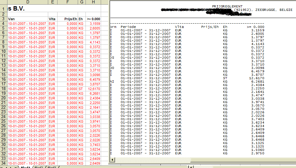Click the 'Prijs/Eh' column heading in report
The image size is (296, 168).
pyautogui.click(x=210, y=27)
